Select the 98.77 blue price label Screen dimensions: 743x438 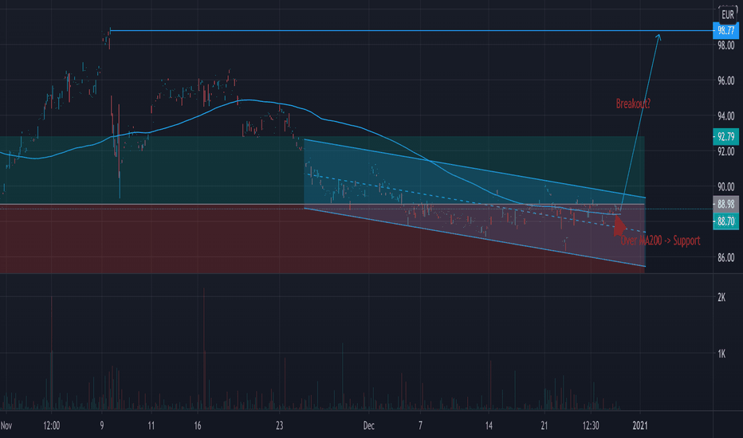click(725, 31)
